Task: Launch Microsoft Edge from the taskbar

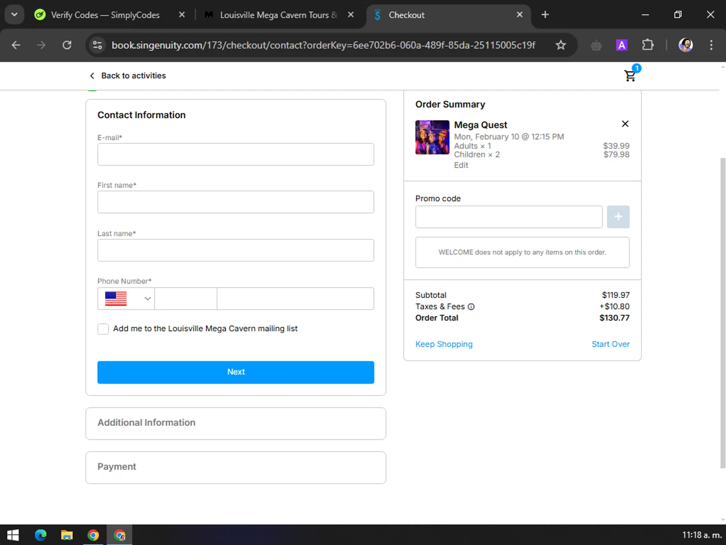Action: [x=41, y=535]
